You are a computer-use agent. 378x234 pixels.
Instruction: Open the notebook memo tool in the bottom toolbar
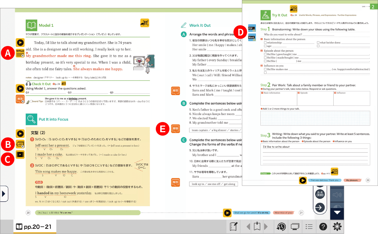click(x=233, y=226)
